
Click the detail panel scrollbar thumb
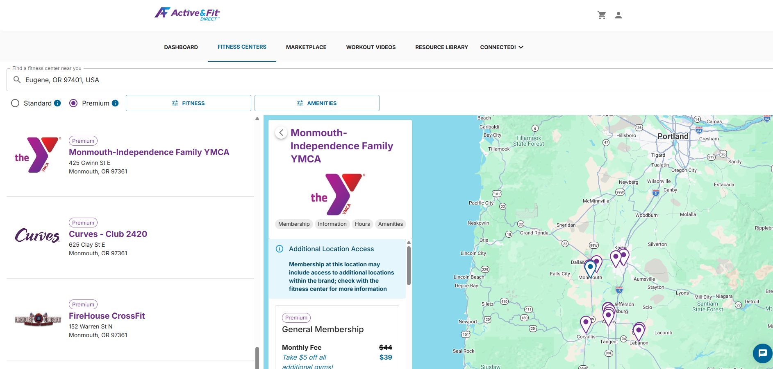(409, 266)
